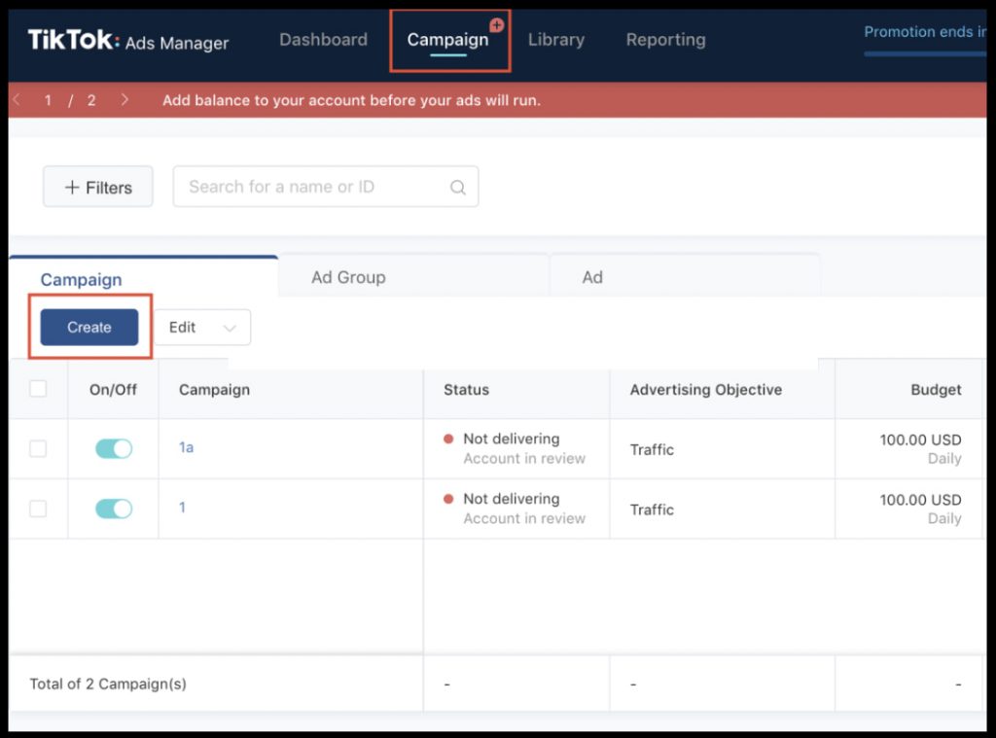Select checkbox for campaign 1a

38,449
